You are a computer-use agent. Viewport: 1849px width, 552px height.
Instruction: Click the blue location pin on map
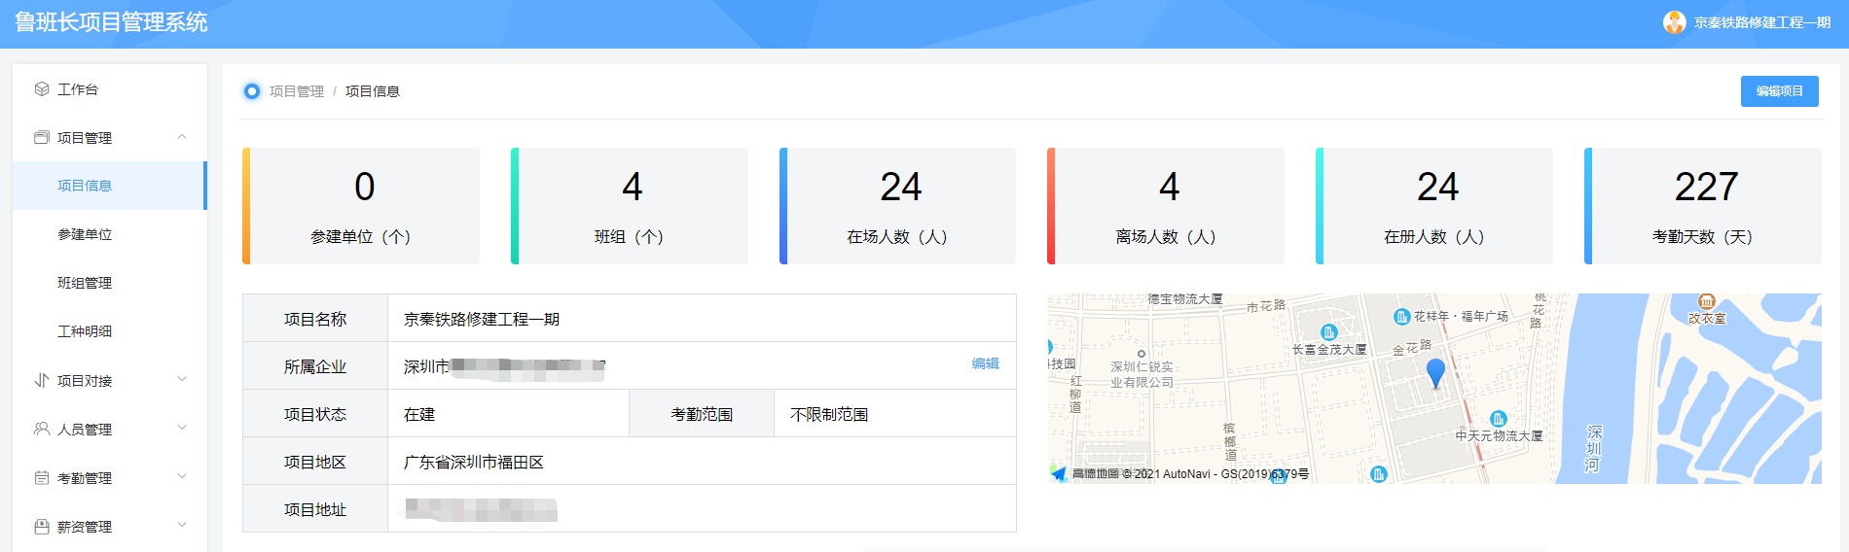[1435, 372]
